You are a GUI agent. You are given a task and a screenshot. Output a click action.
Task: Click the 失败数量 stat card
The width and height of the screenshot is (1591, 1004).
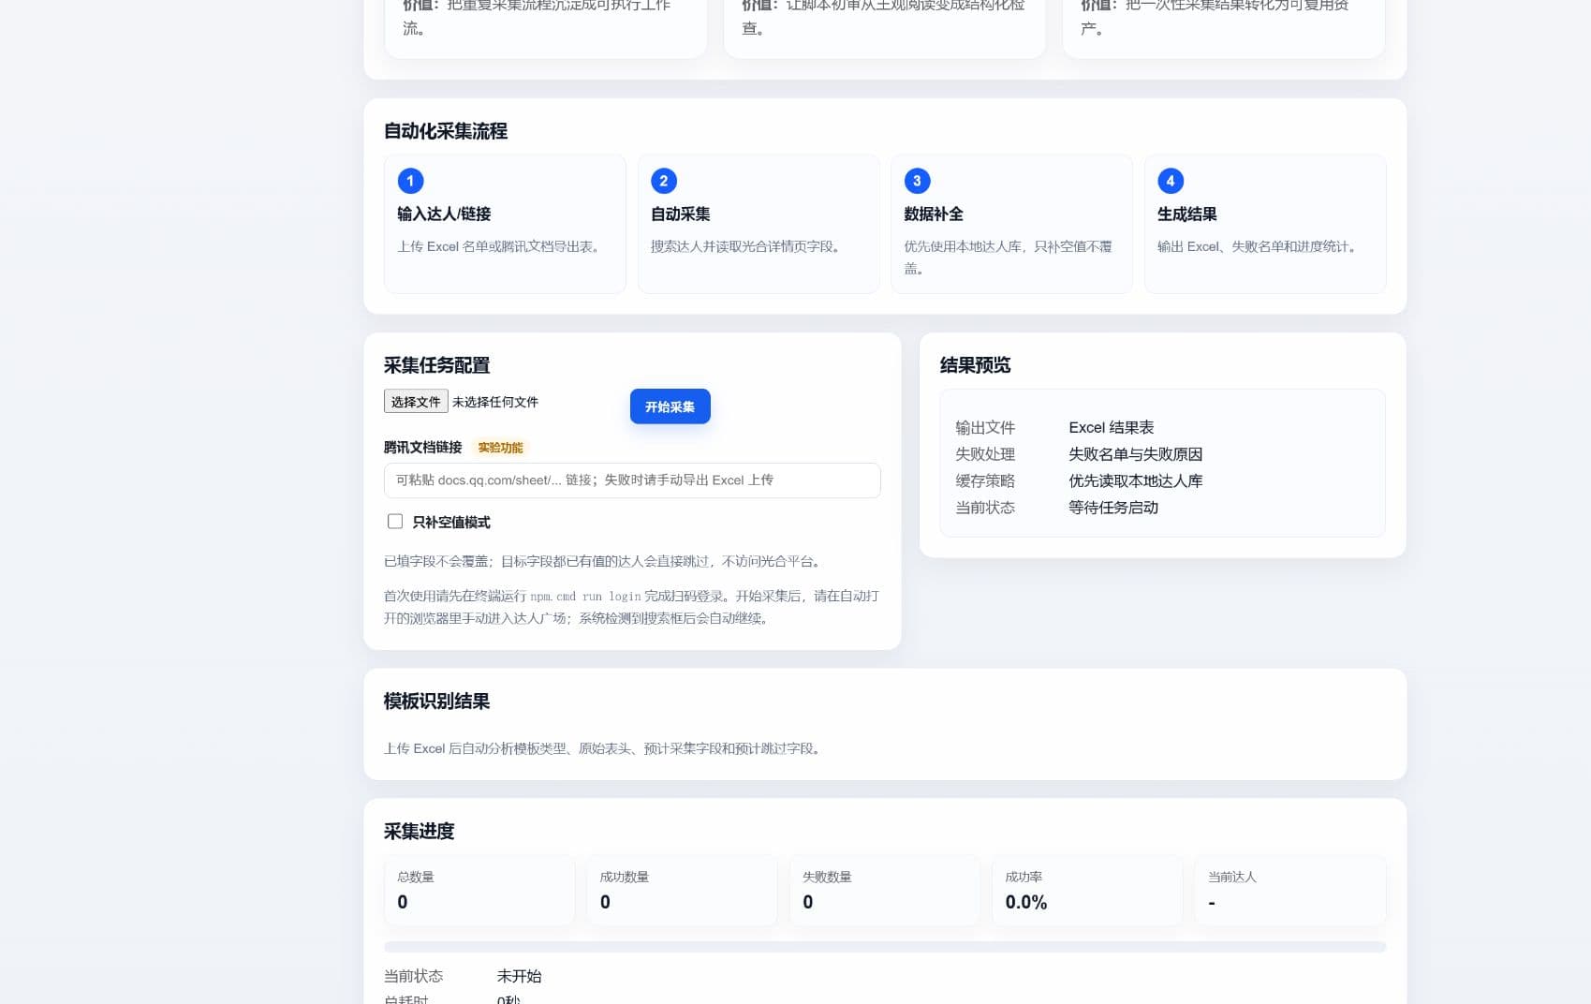coord(885,891)
